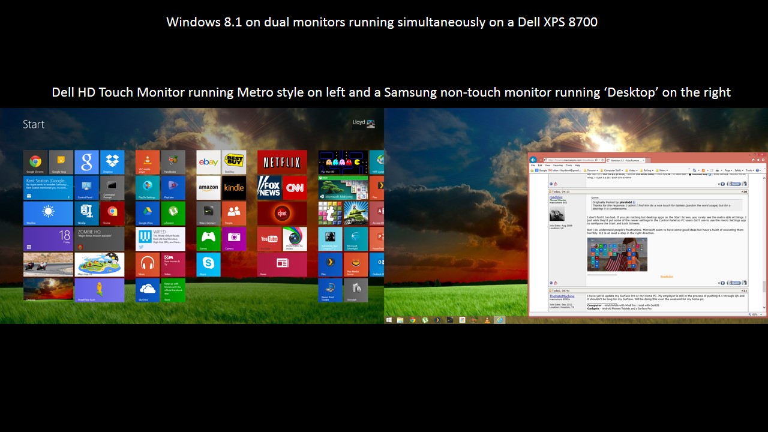Launch the YouTube tile
This screenshot has height=432, width=768.
[269, 239]
